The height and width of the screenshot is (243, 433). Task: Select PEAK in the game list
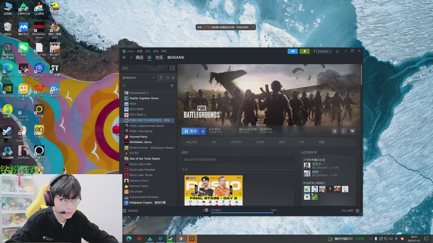point(133,104)
